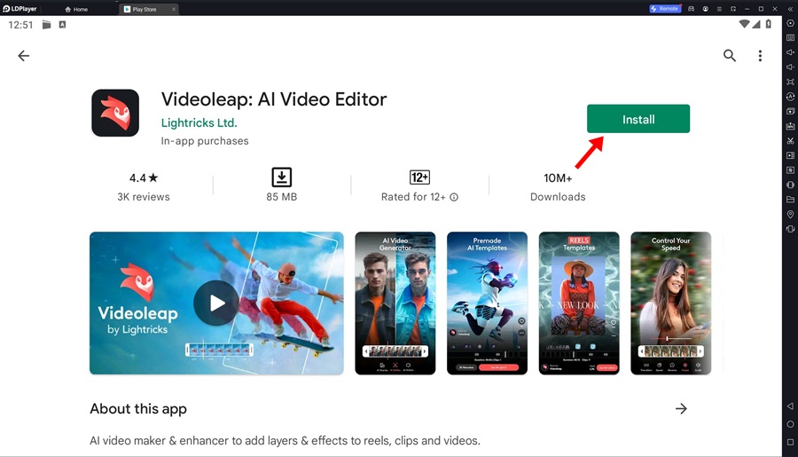Click the In-app purchases text

(205, 141)
